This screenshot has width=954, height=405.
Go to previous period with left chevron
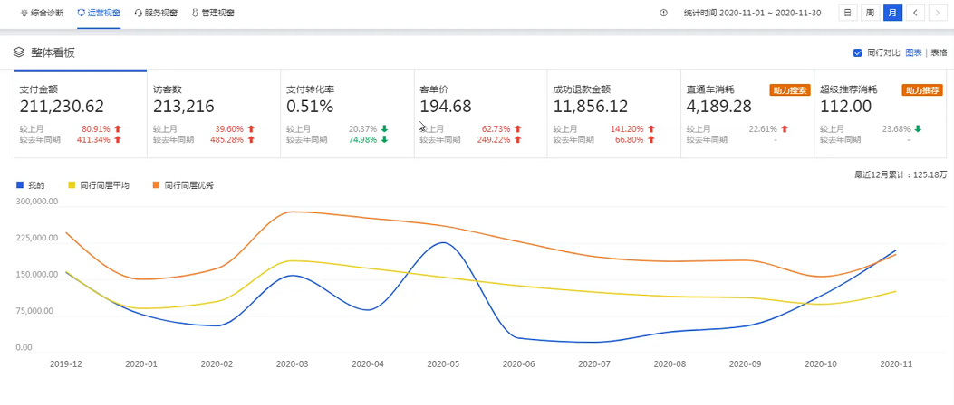point(916,13)
